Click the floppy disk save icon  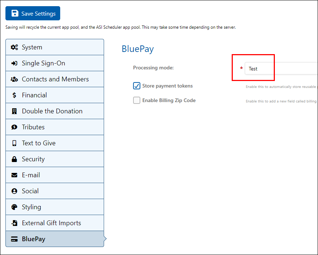tap(15, 13)
